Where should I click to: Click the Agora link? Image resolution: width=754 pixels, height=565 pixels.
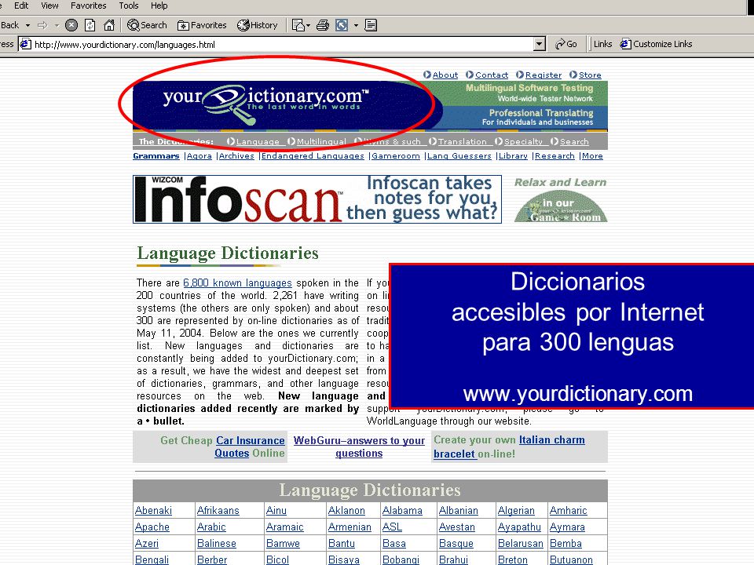click(x=199, y=155)
